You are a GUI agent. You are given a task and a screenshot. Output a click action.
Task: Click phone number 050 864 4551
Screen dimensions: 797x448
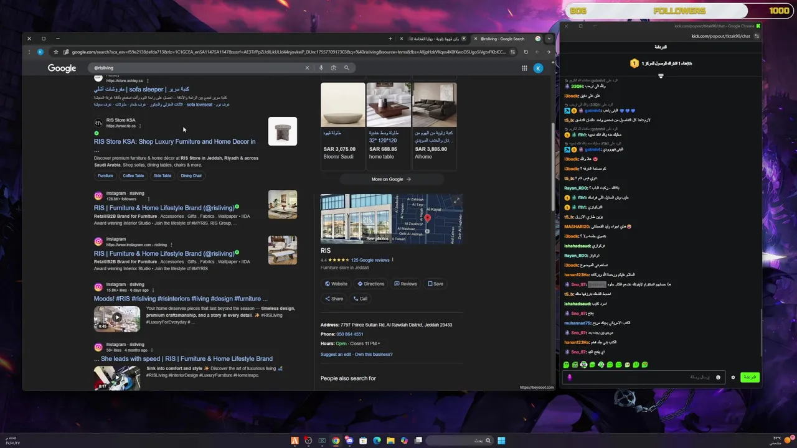coord(349,334)
